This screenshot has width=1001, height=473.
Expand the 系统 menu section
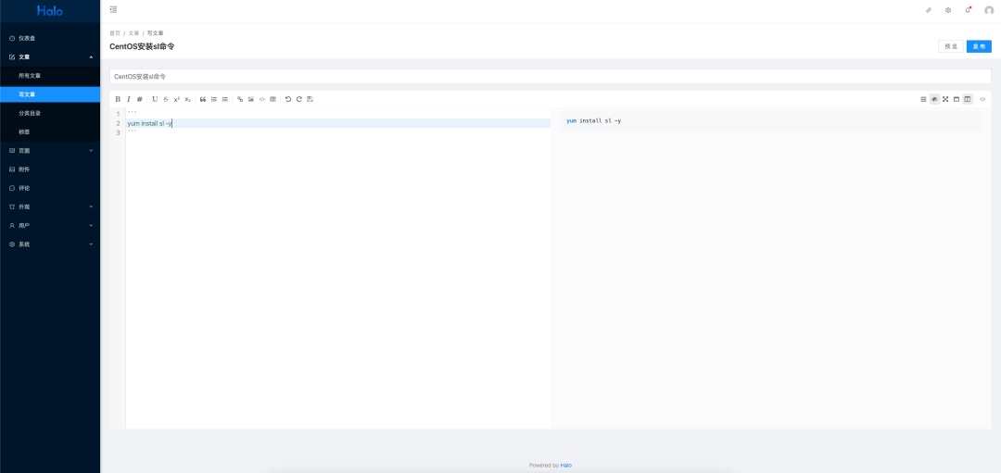click(x=50, y=244)
